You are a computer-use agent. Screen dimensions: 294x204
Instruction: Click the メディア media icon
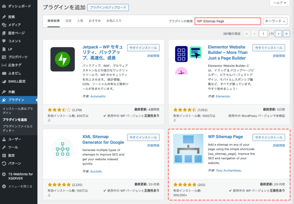[x=4, y=25]
